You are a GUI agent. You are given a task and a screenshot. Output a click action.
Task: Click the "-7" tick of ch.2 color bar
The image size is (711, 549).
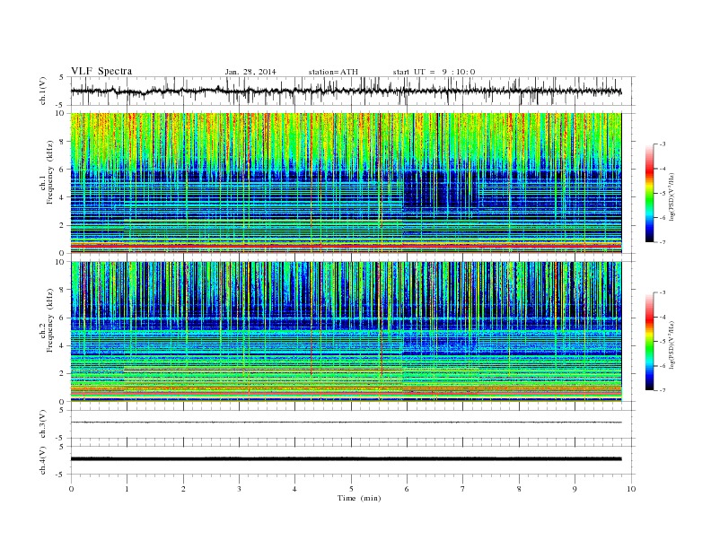662,390
